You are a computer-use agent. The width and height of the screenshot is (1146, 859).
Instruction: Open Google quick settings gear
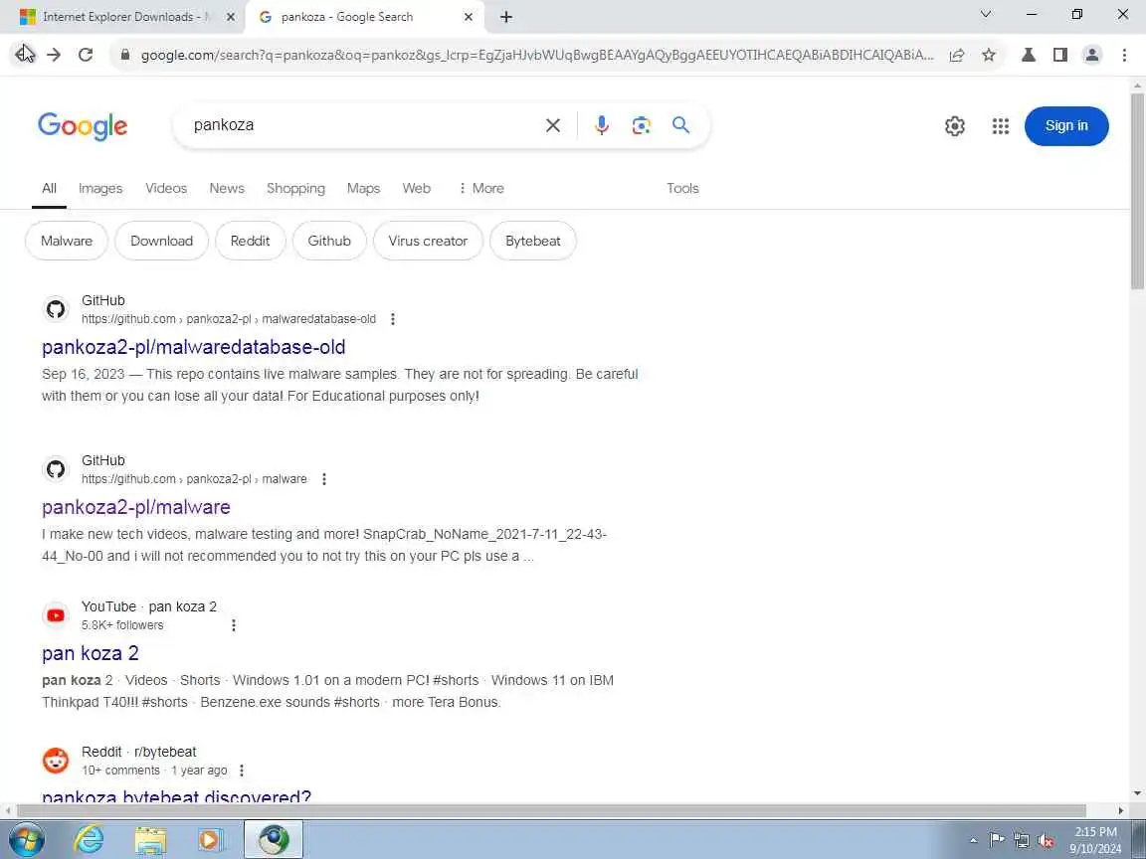click(x=955, y=126)
